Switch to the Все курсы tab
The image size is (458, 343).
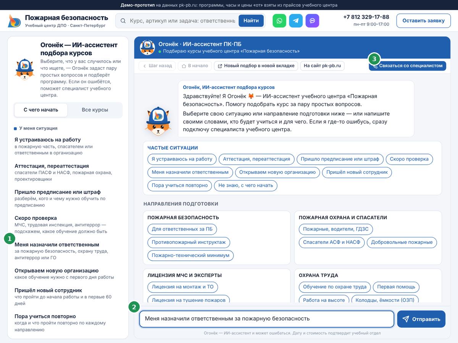[x=95, y=110]
